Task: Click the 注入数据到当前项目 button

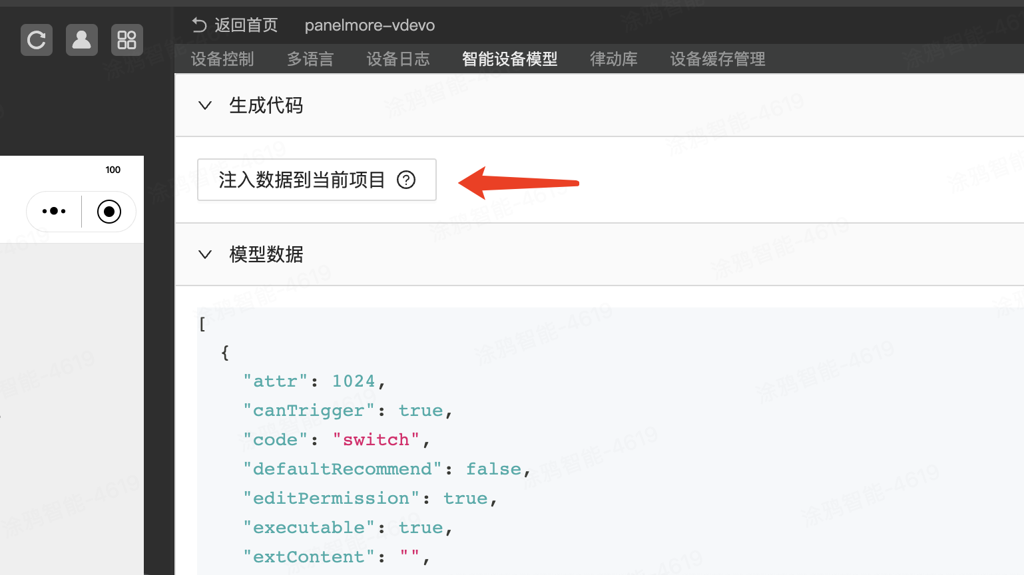Action: [302, 180]
